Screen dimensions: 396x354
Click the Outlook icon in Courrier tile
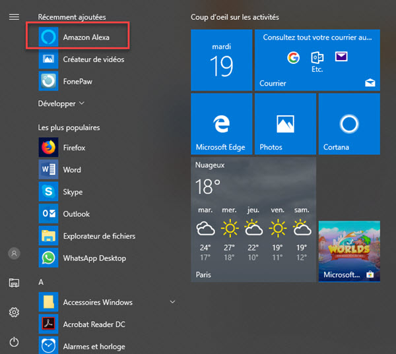[x=317, y=57]
